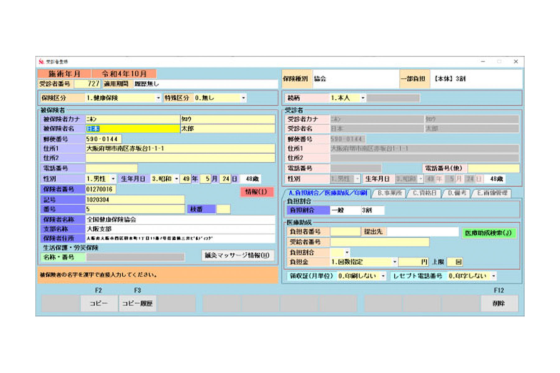Switch to the E.画像管理 tab
The image size is (560, 373).
[x=492, y=193]
